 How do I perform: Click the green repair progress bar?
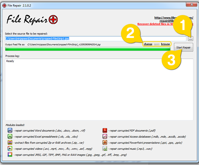pyautogui.click(x=88, y=49)
